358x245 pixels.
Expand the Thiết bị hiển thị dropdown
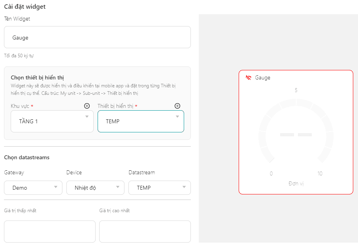141,121
